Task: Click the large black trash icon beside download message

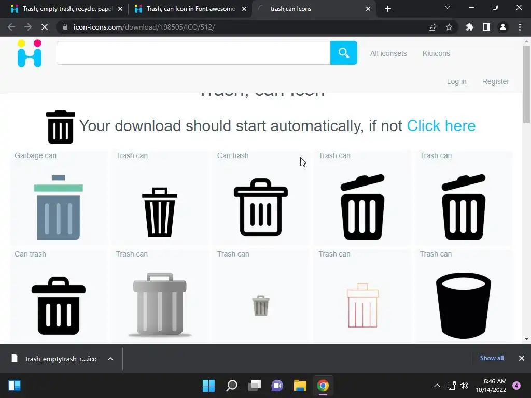Action: 60,127
